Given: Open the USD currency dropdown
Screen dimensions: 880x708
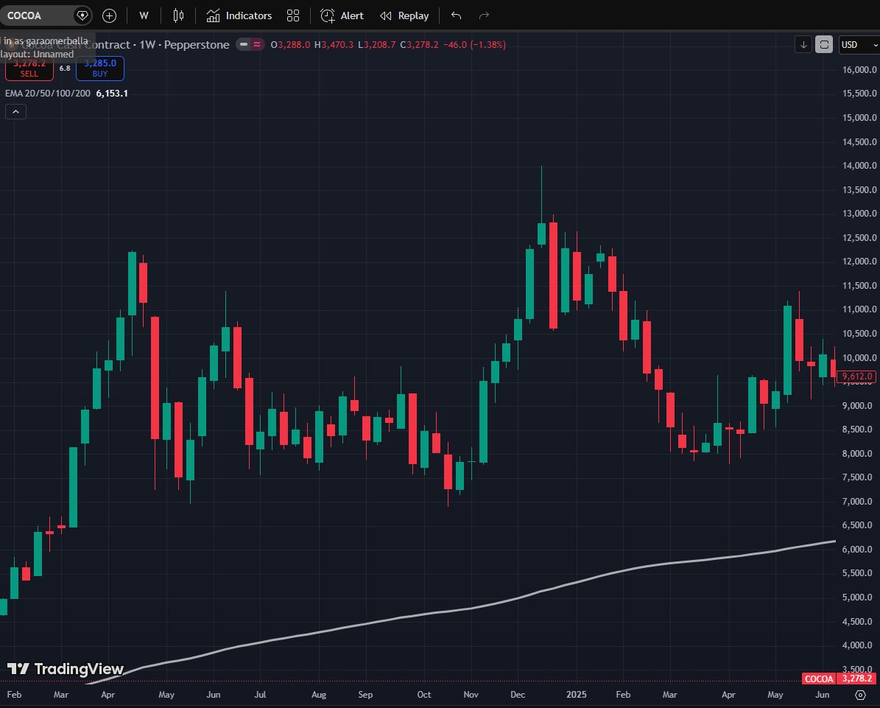Looking at the screenshot, I should (859, 44).
